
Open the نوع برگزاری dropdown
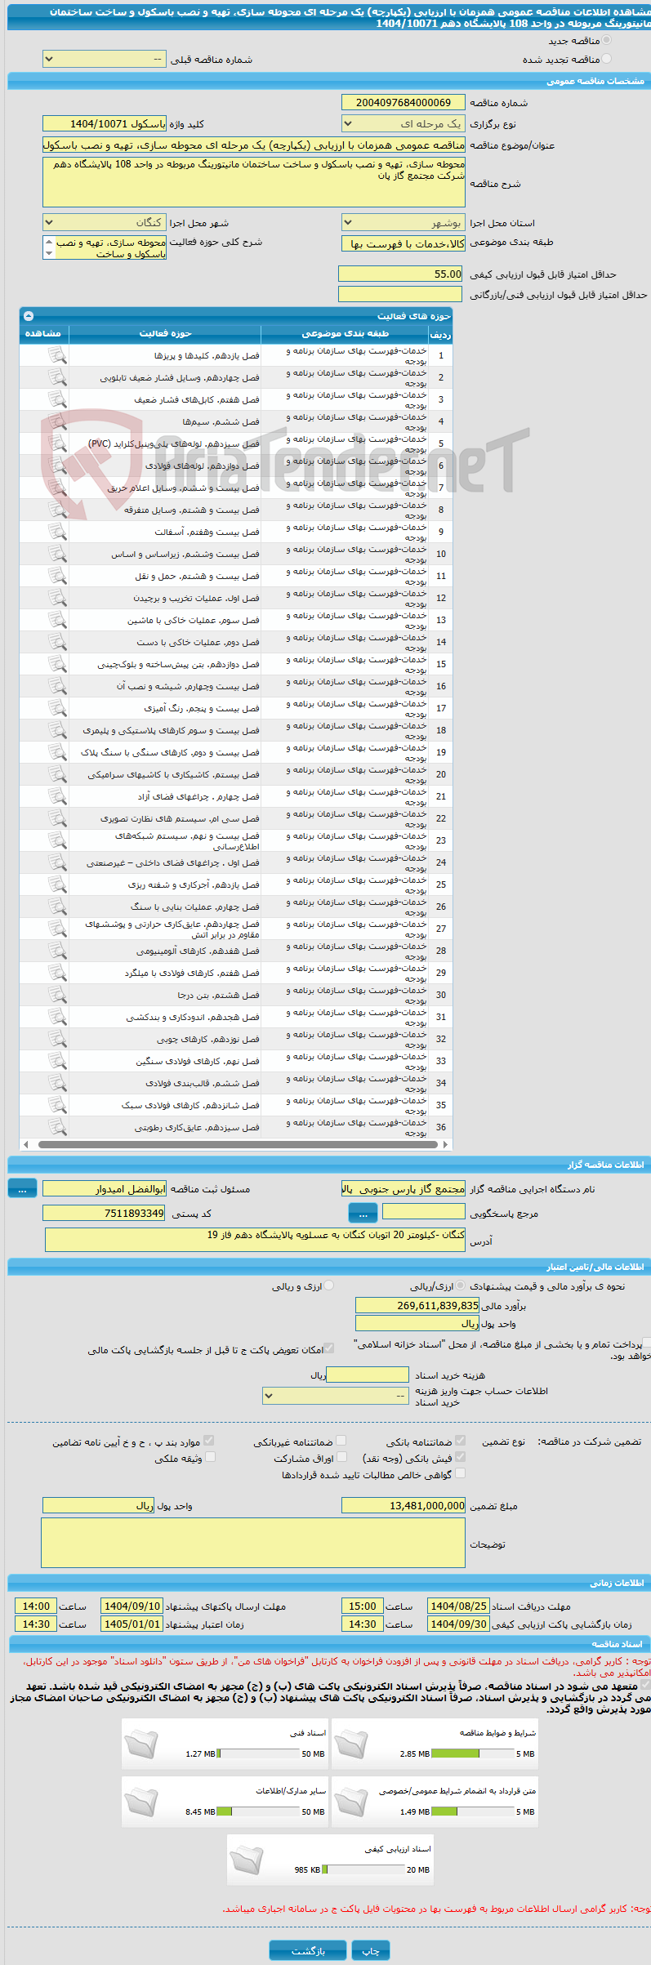pyautogui.click(x=404, y=124)
